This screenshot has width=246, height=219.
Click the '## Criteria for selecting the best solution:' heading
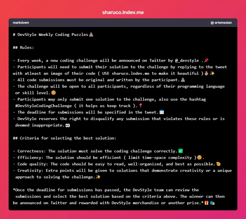pos(65,138)
